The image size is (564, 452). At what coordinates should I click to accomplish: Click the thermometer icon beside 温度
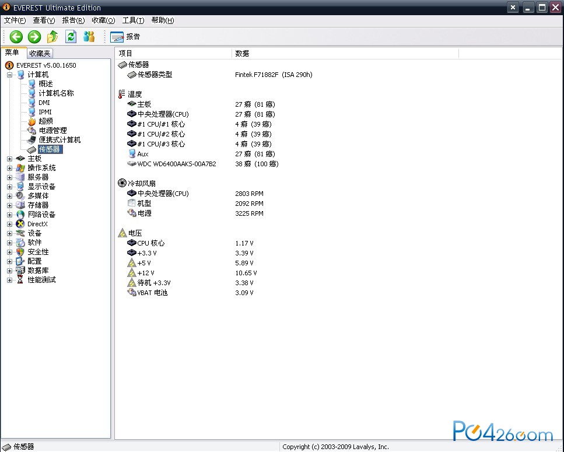click(x=122, y=94)
